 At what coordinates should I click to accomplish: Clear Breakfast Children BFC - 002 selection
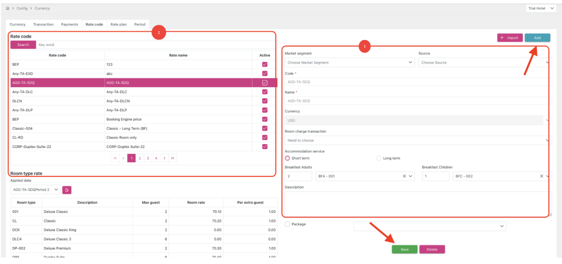click(541, 176)
